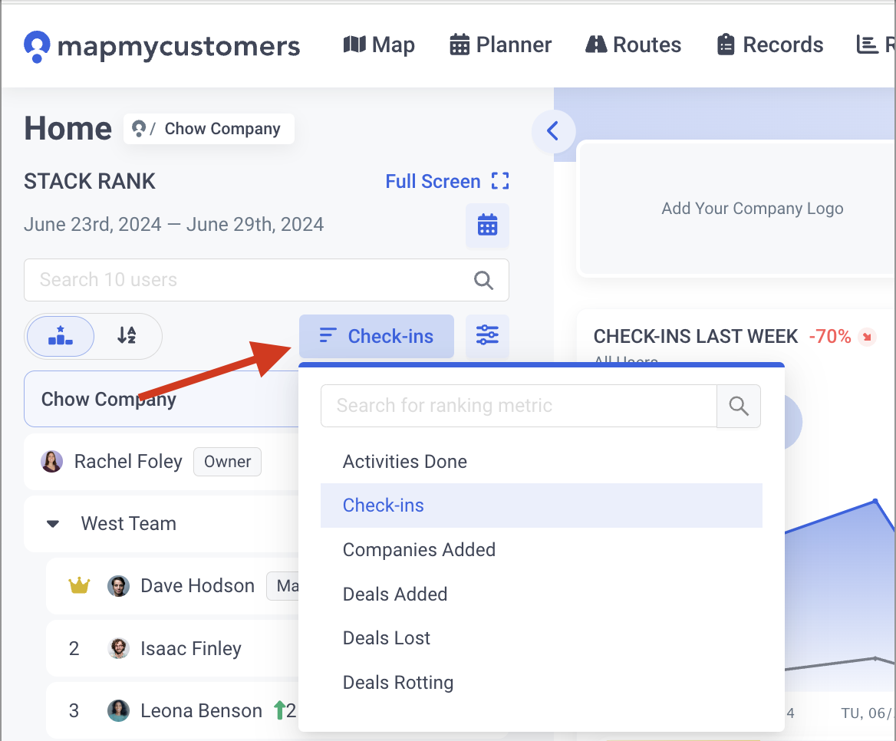
Task: Click the ranking metric search button
Action: coord(738,406)
